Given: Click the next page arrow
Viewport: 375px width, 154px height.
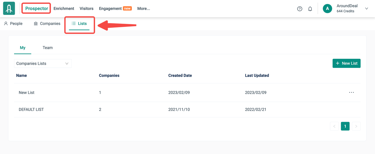Looking at the screenshot, I should (356, 126).
